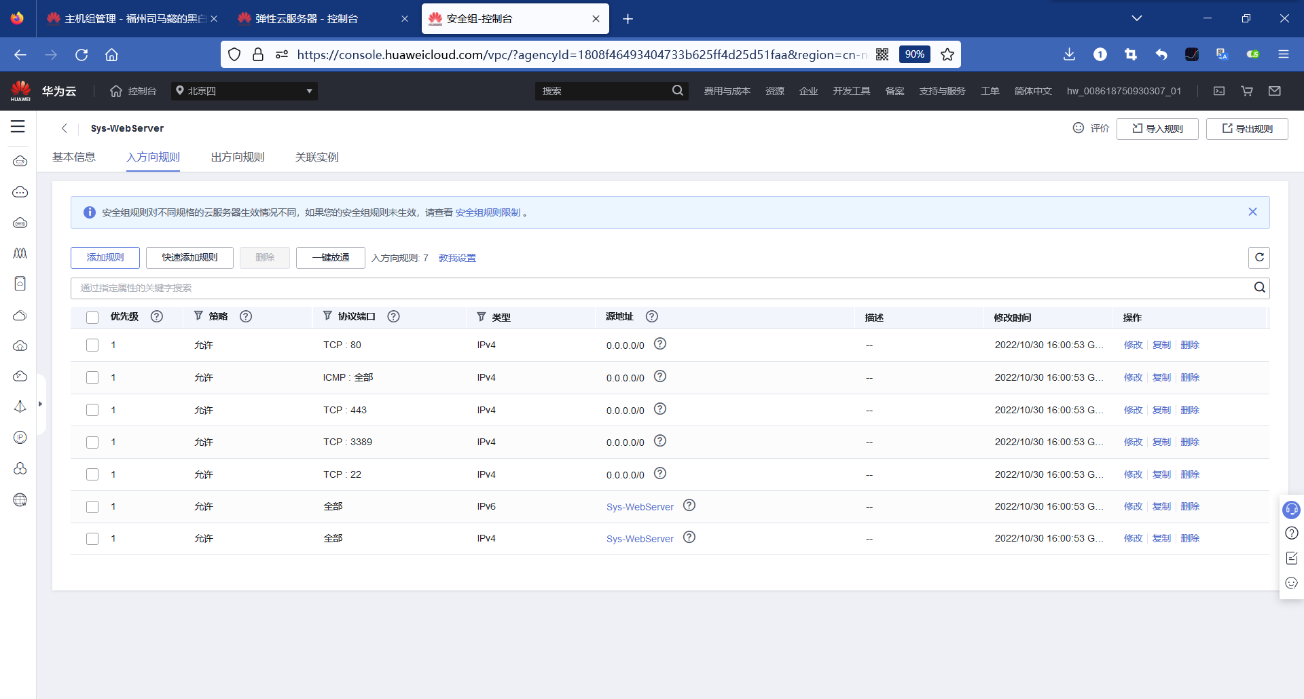Screen dimensions: 1304x699
Task: Open the hamburger service list menu
Action: [x=18, y=127]
